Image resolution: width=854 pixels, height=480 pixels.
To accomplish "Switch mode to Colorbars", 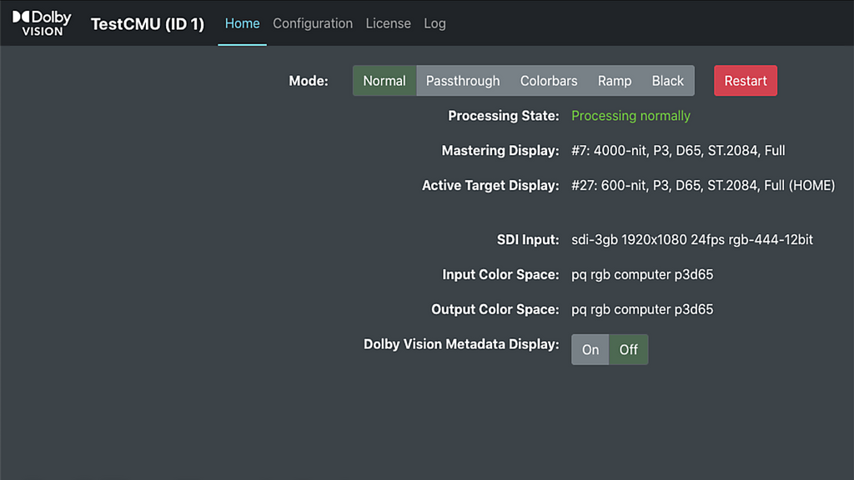I will tap(549, 81).
